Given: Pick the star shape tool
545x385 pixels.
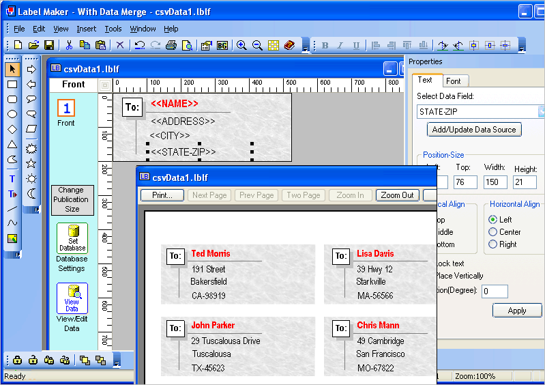Looking at the screenshot, I should (31, 163).
